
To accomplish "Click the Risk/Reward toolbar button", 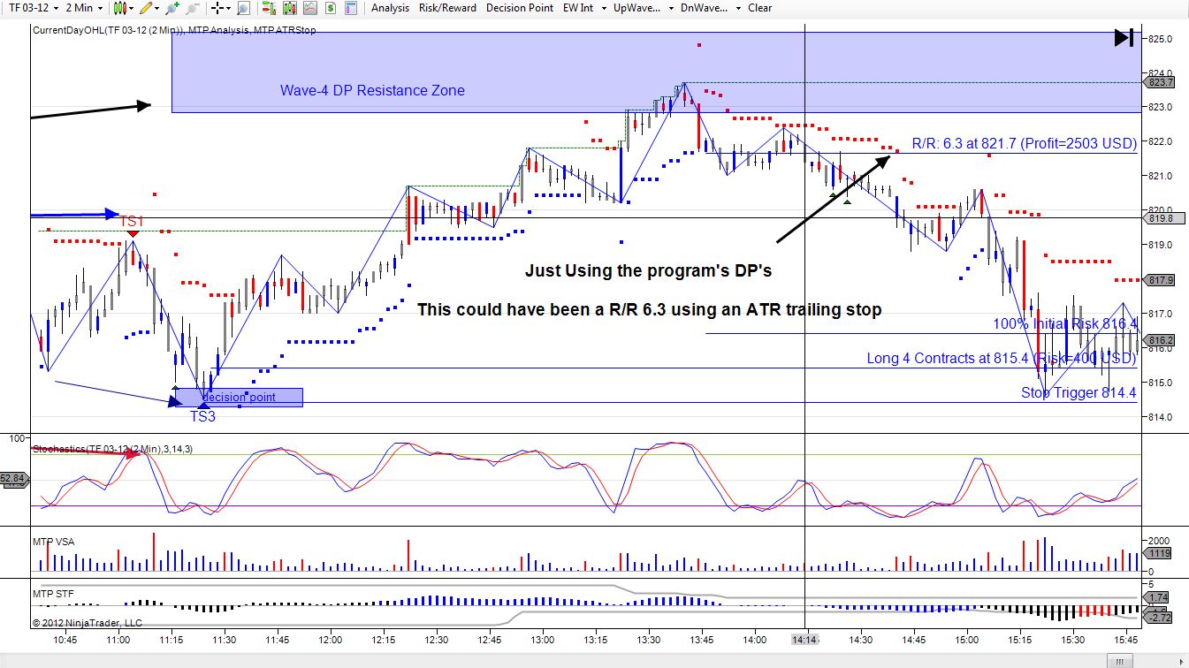I will click(x=447, y=8).
